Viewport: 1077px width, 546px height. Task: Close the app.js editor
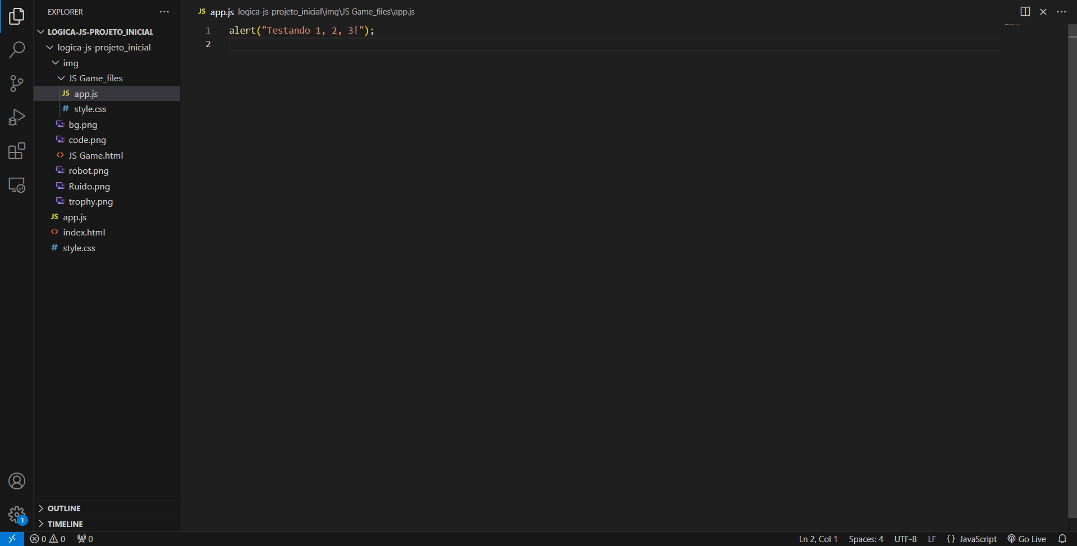pyautogui.click(x=1043, y=12)
